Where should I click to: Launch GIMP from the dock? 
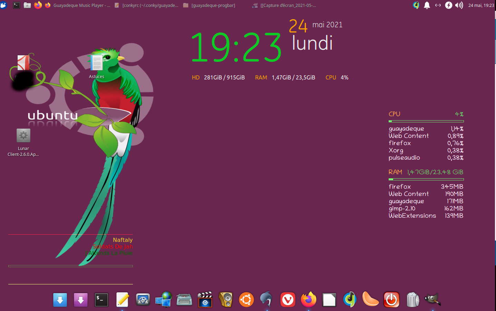click(432, 299)
